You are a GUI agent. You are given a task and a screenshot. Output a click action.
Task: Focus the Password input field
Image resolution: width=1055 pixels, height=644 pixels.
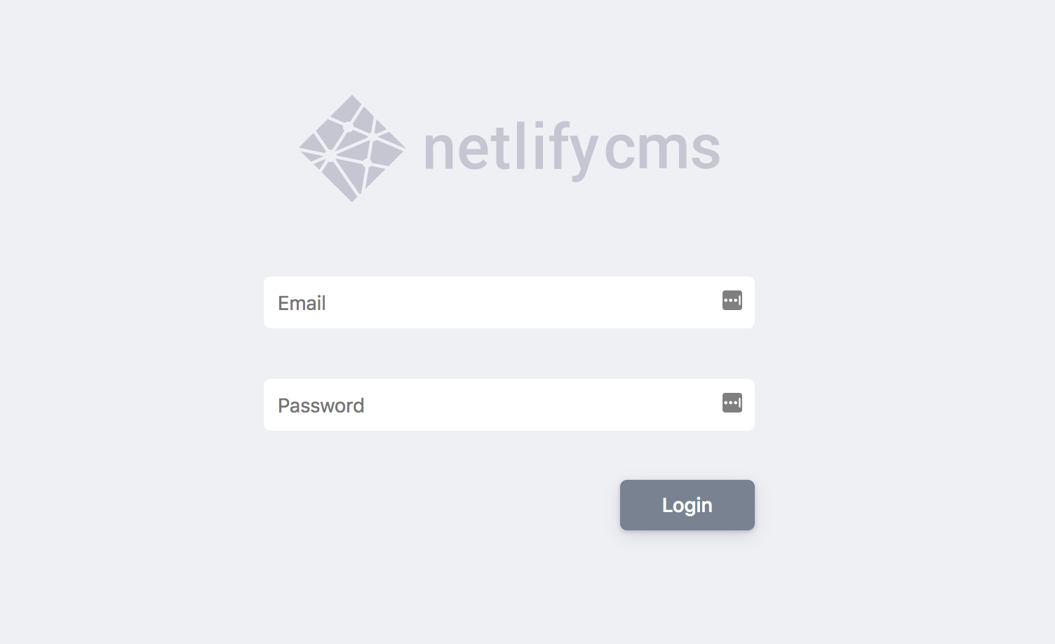(509, 405)
